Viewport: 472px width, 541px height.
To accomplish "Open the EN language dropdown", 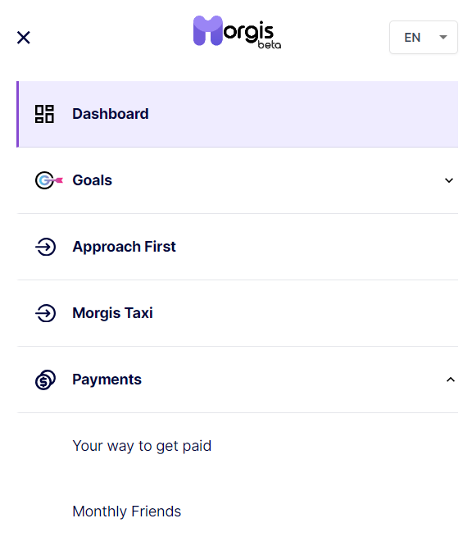I will [424, 37].
